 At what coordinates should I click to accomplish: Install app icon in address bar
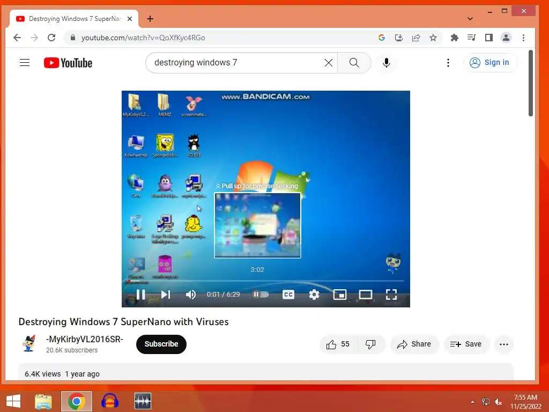399,38
